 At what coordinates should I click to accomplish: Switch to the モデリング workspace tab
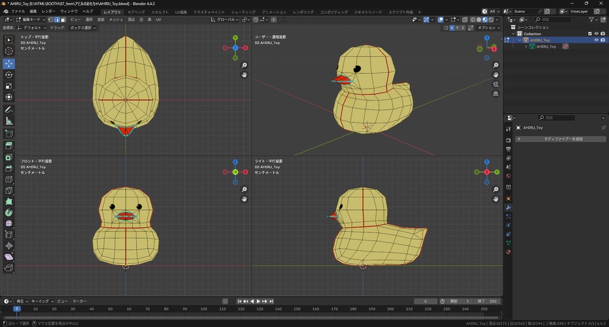pos(136,12)
